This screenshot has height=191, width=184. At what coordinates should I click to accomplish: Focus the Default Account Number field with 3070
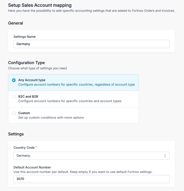point(91,179)
